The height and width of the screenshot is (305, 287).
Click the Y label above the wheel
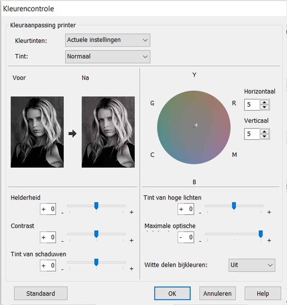click(x=195, y=75)
